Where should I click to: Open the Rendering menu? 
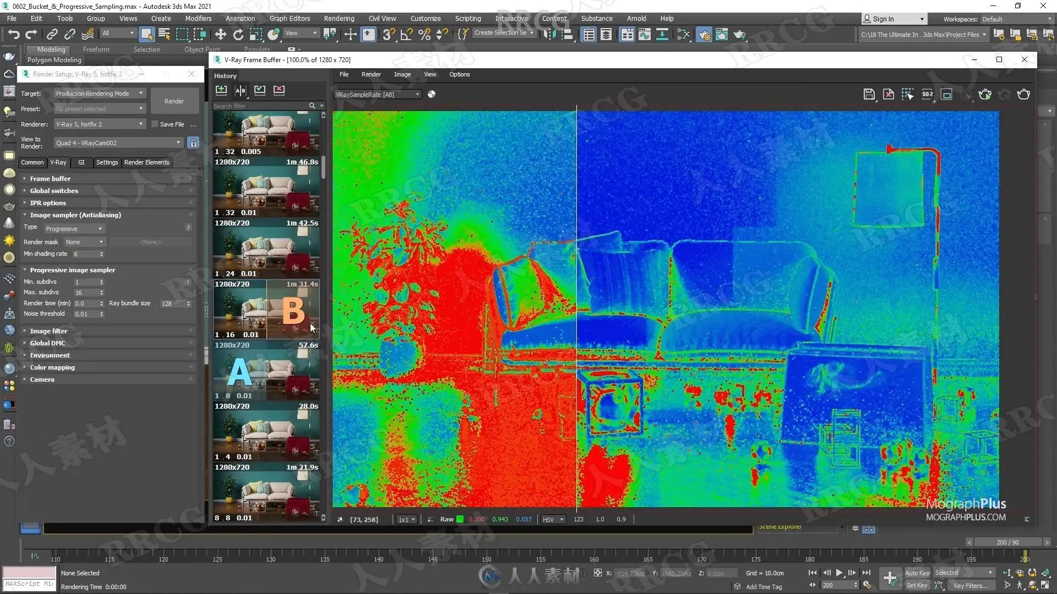[x=339, y=18]
